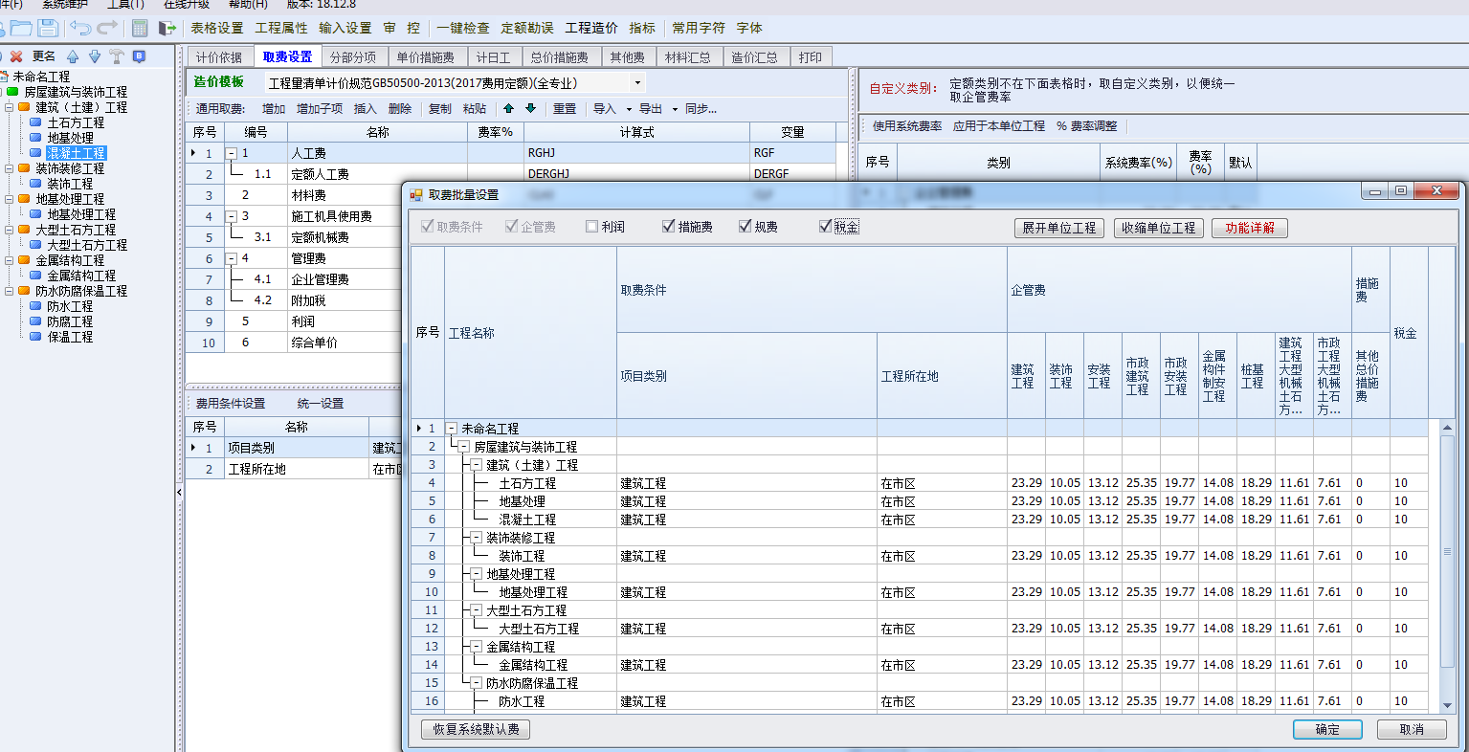Select 金属结构工程 leaf in project tree
The width and height of the screenshot is (1469, 752).
(x=81, y=276)
